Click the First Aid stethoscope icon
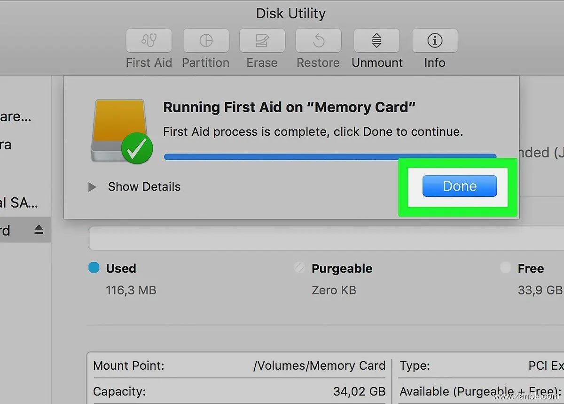 tap(149, 41)
